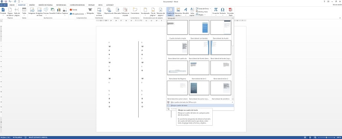Insert a Línea de firma
Viewport: 342px width, 139px height.
click(x=203, y=9)
